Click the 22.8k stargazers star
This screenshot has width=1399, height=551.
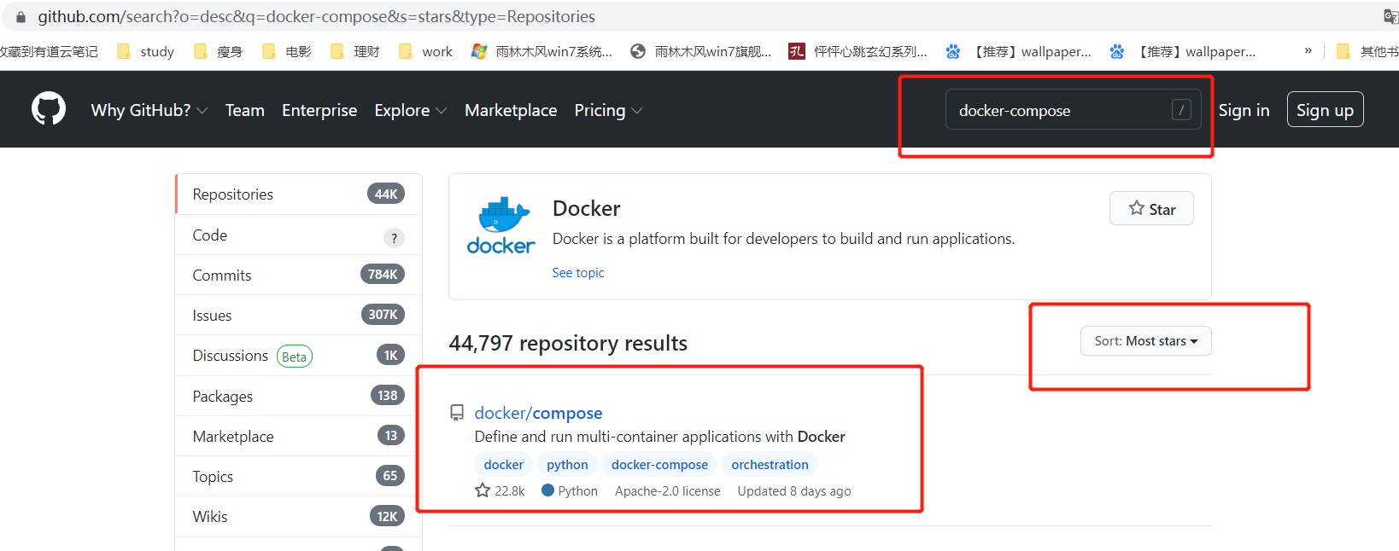coord(483,490)
